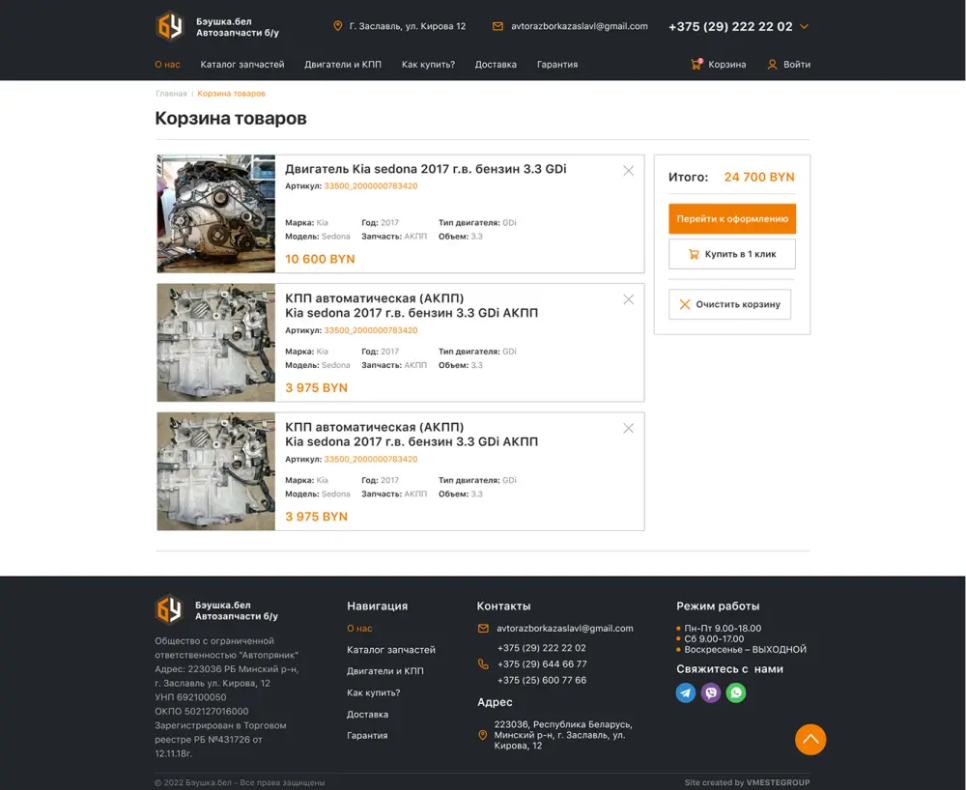This screenshot has height=790, width=966.
Task: Click the header address Г. Заславль, ул. Кирова 12
Action: coord(408,26)
